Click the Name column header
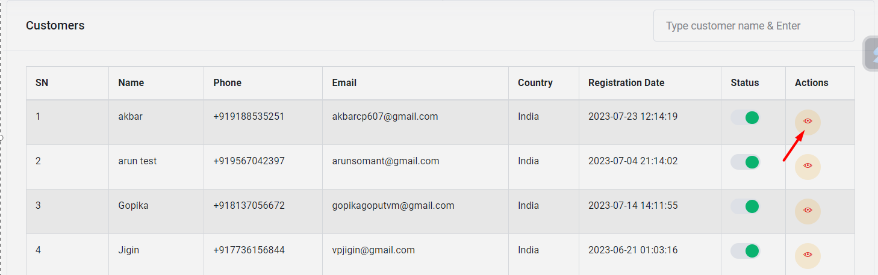878x275 pixels. [131, 83]
